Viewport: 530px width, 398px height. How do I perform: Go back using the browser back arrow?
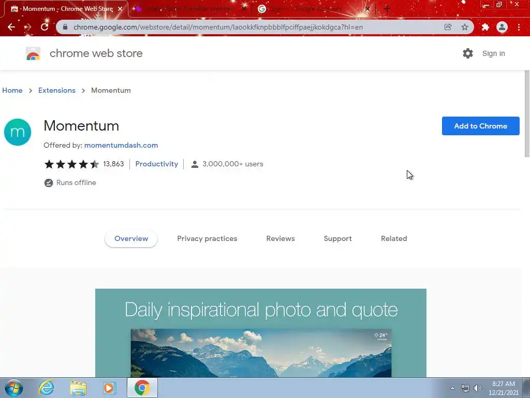pos(11,27)
